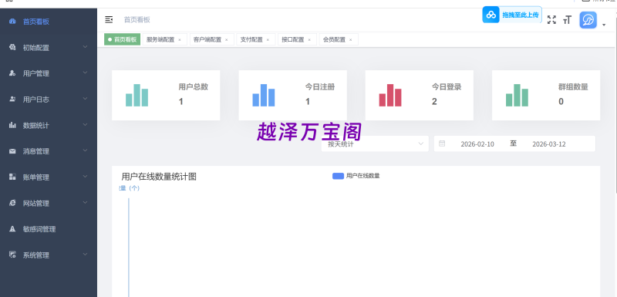Click the 用户管理 person icon in sidebar
The image size is (617, 297).
12,73
